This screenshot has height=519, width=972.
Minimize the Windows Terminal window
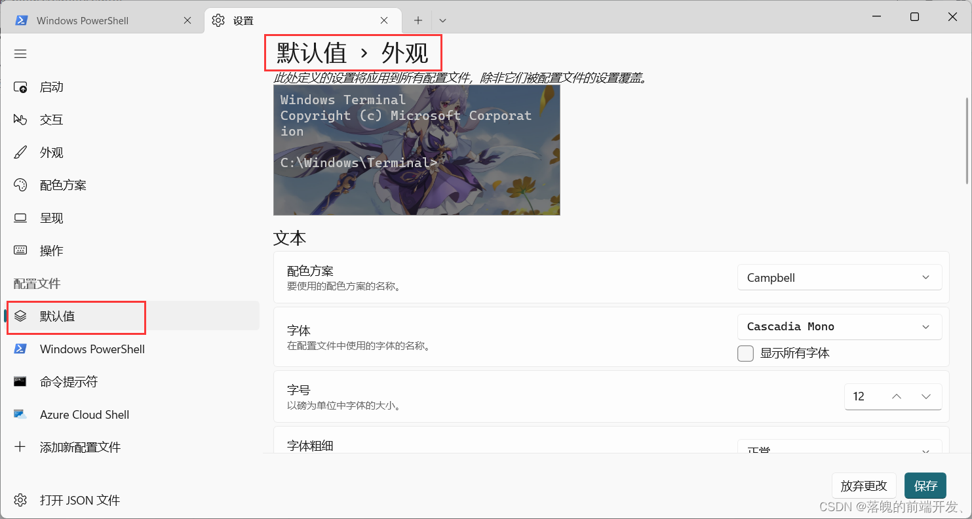(x=876, y=17)
